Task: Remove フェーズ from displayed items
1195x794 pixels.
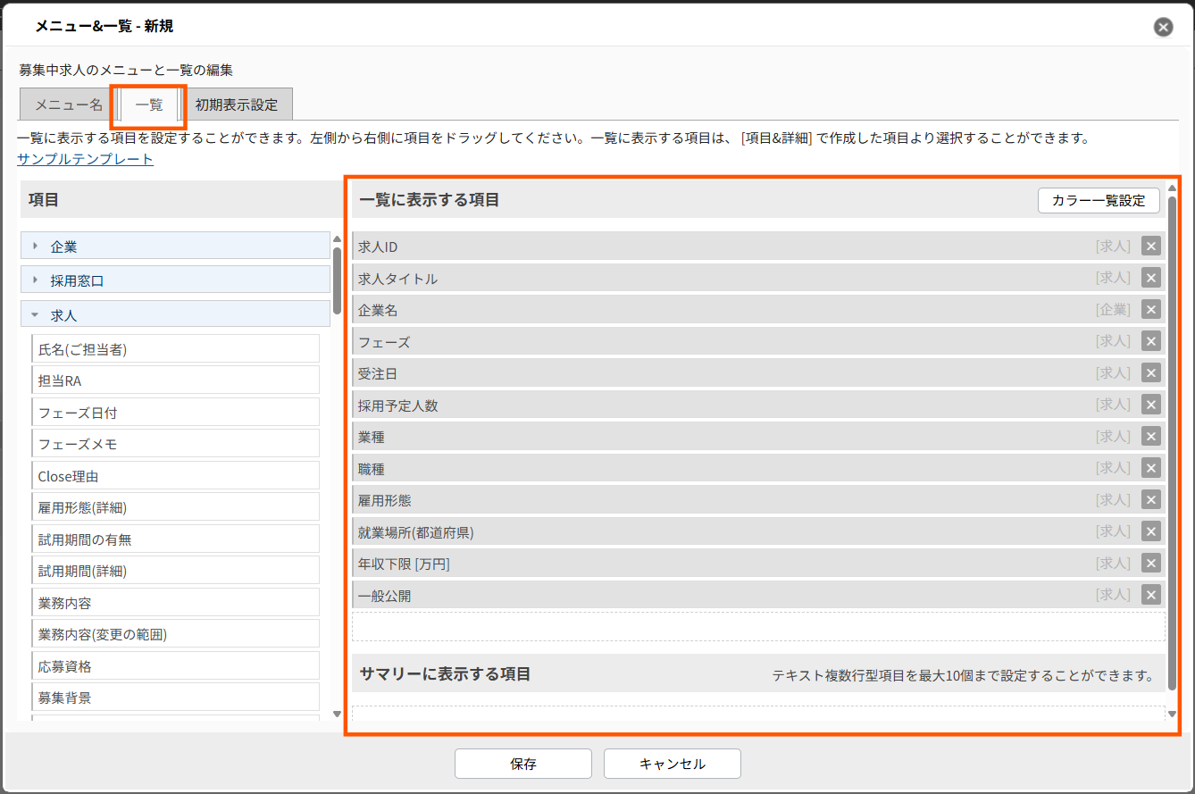Action: tap(1151, 341)
